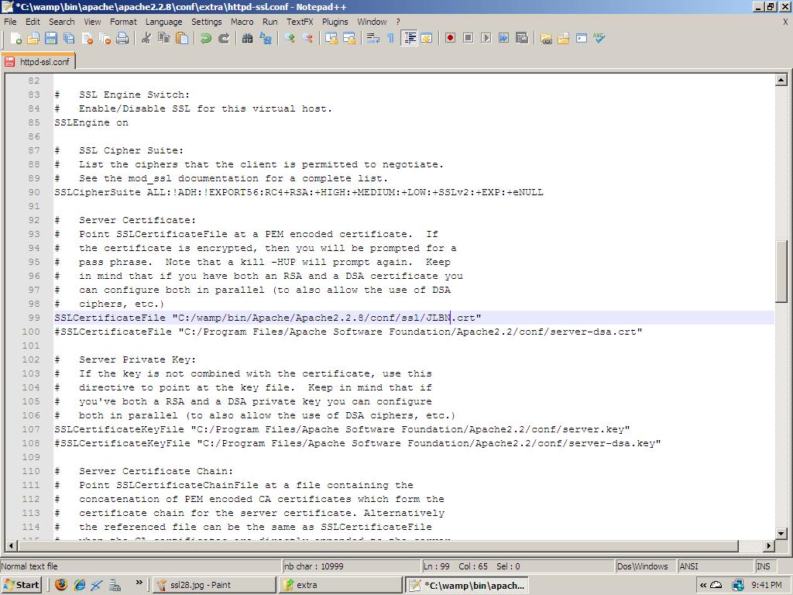This screenshot has width=793, height=595.
Task: Click the vertical scrollbar down arrow
Action: click(781, 532)
